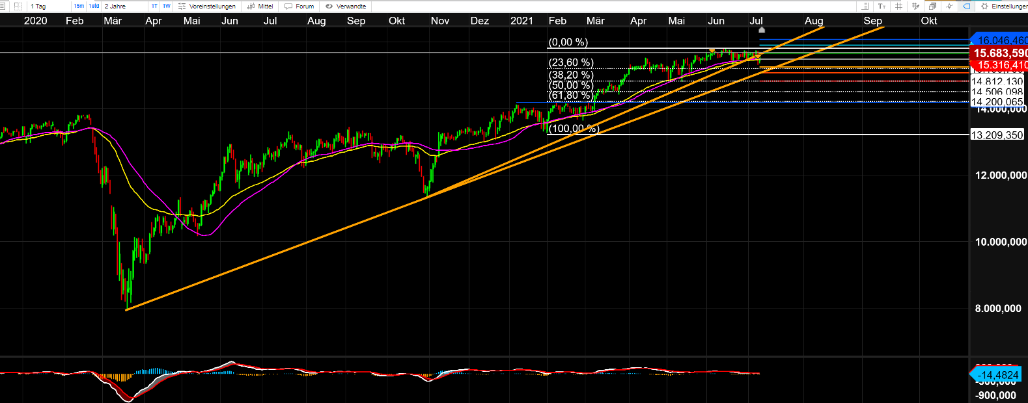Screen dimensions: 1028x403
Task: Switch to 15m interval shortcut
Action: (x=78, y=6)
